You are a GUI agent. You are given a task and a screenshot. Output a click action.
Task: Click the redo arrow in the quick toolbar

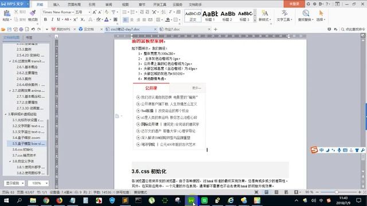[39, 29]
